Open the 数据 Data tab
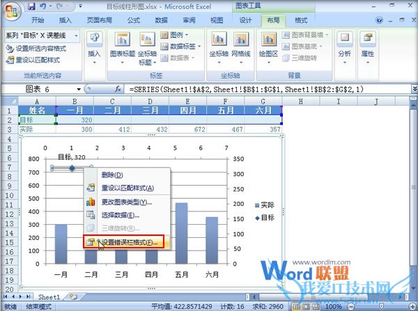 coord(162,20)
